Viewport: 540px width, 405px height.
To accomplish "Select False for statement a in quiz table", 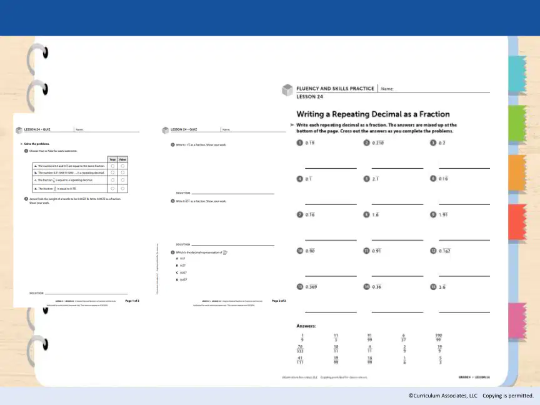I will 122,166.
